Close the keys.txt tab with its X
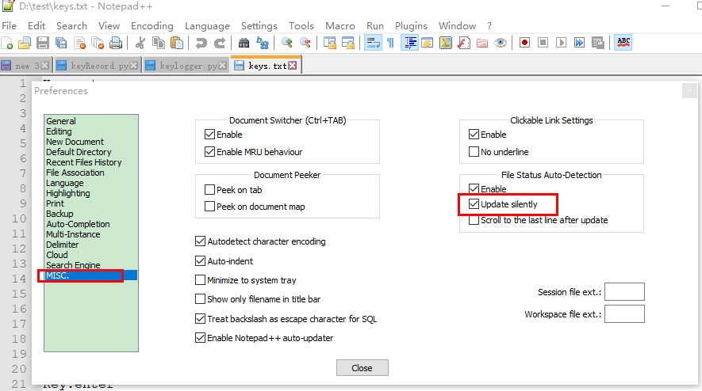 [x=293, y=65]
